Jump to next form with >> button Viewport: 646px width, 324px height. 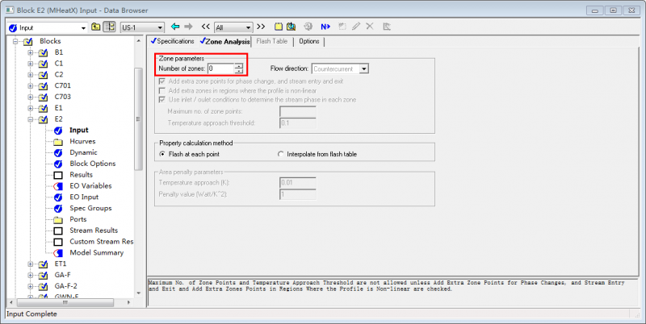coord(261,27)
